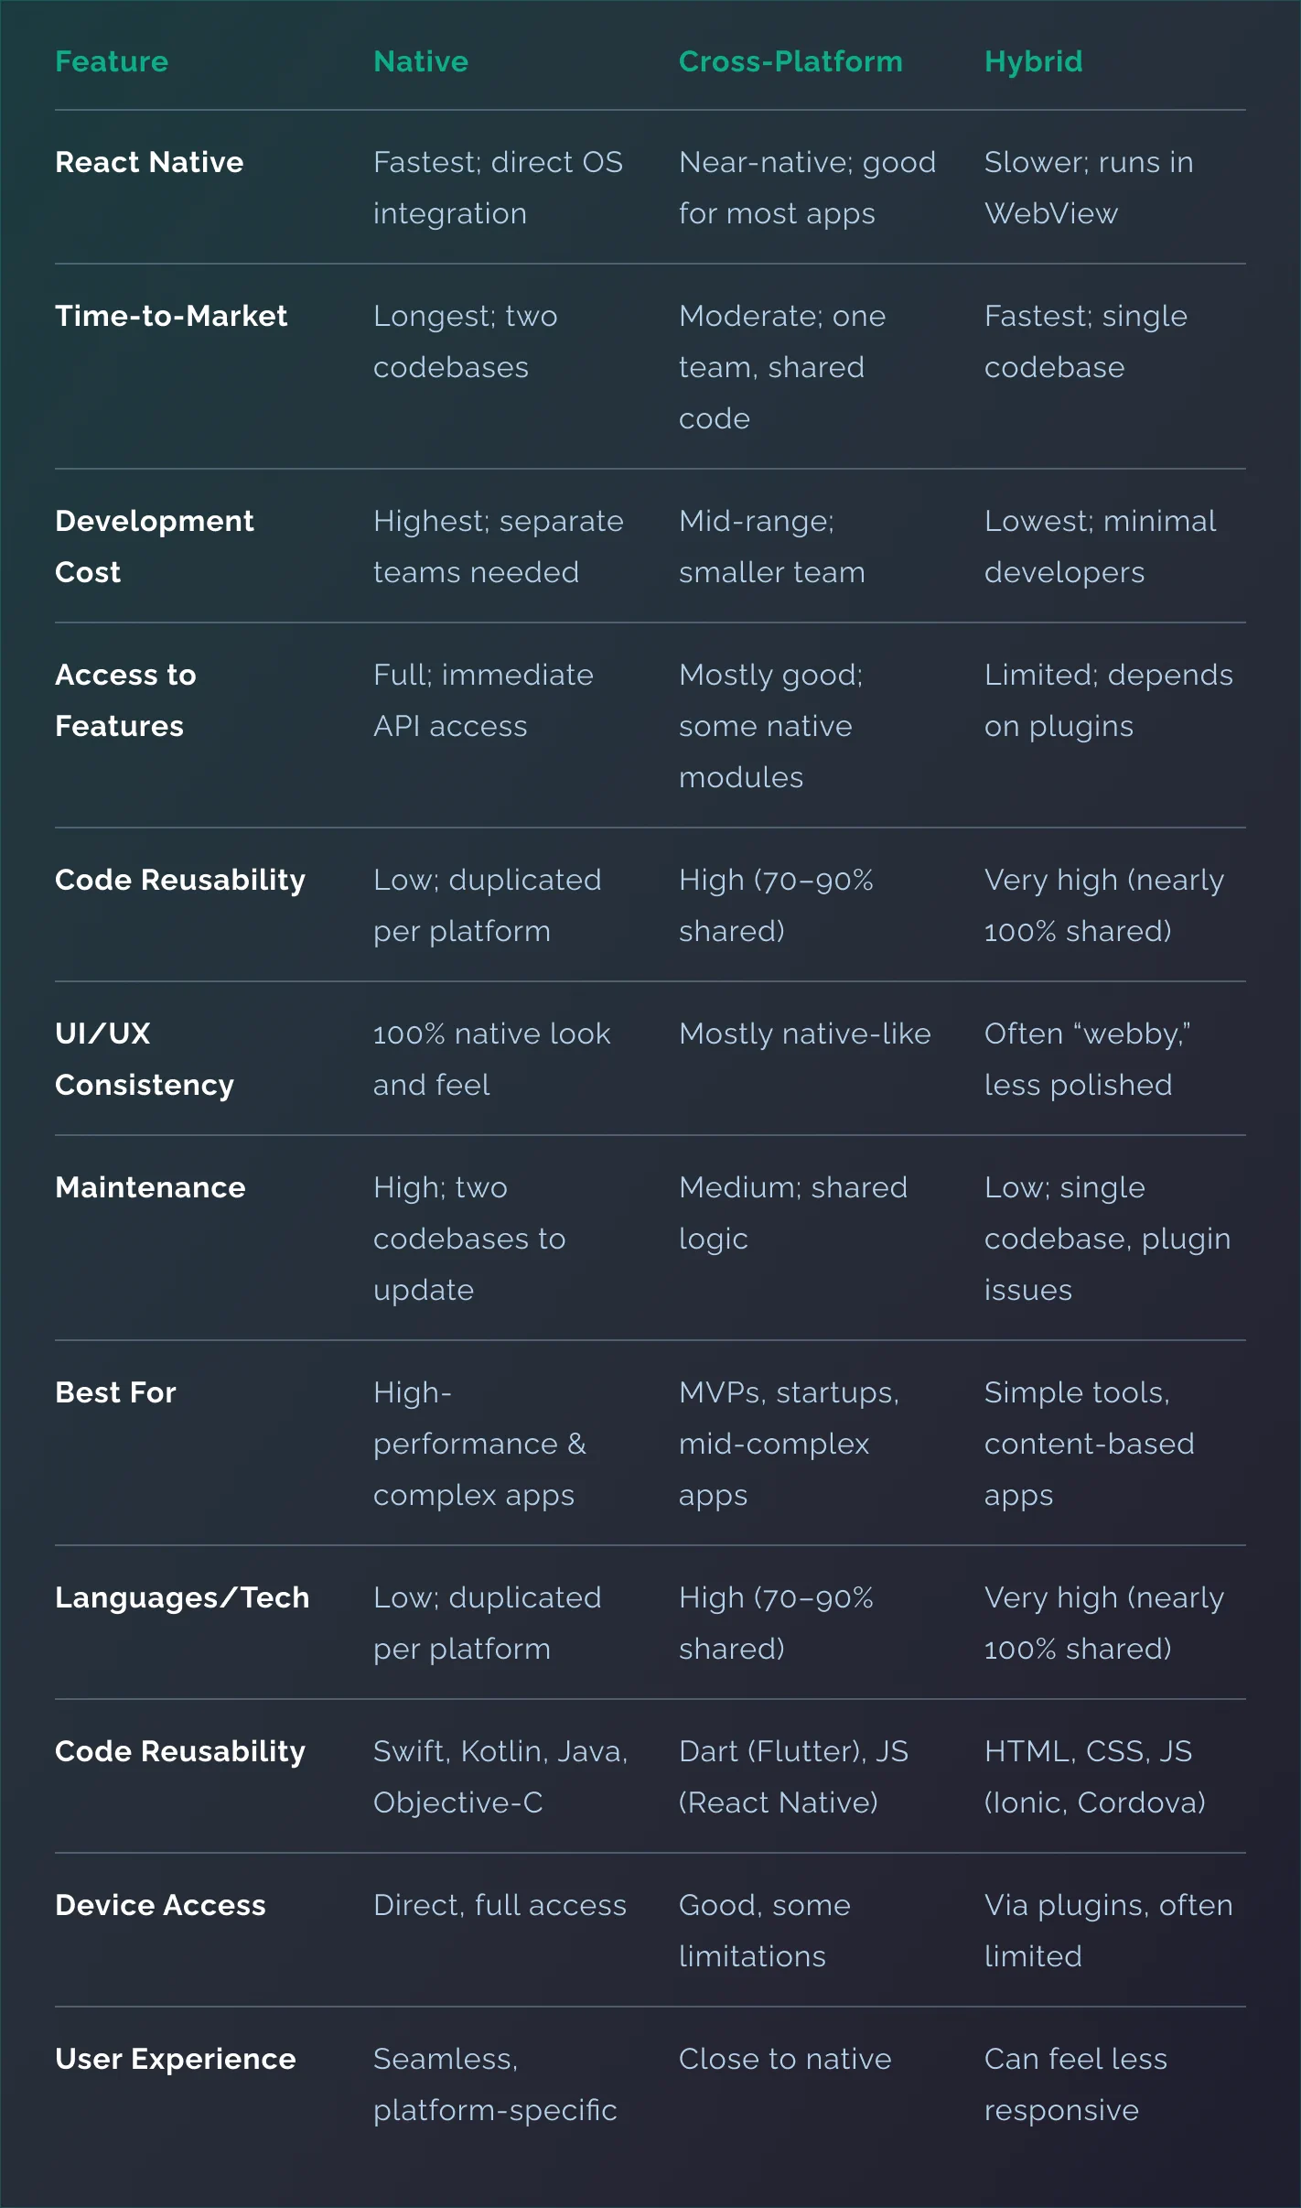
Task: Select the "MVPs, startups, mid-complex apps" cell
Action: point(789,1444)
